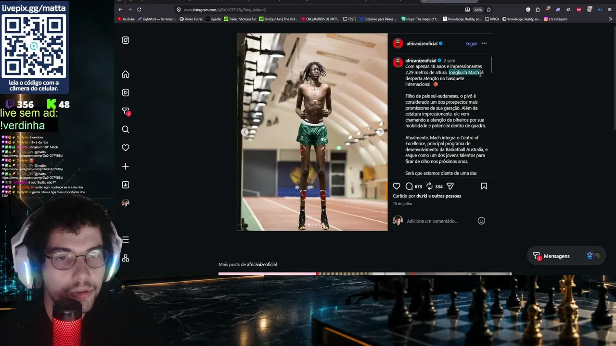Screen dimensions: 616x346
Task: Open the Reels icon in sidebar
Action: click(126, 93)
